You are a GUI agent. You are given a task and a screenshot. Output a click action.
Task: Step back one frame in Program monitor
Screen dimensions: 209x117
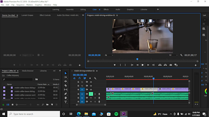pyautogui.click(x=137, y=65)
